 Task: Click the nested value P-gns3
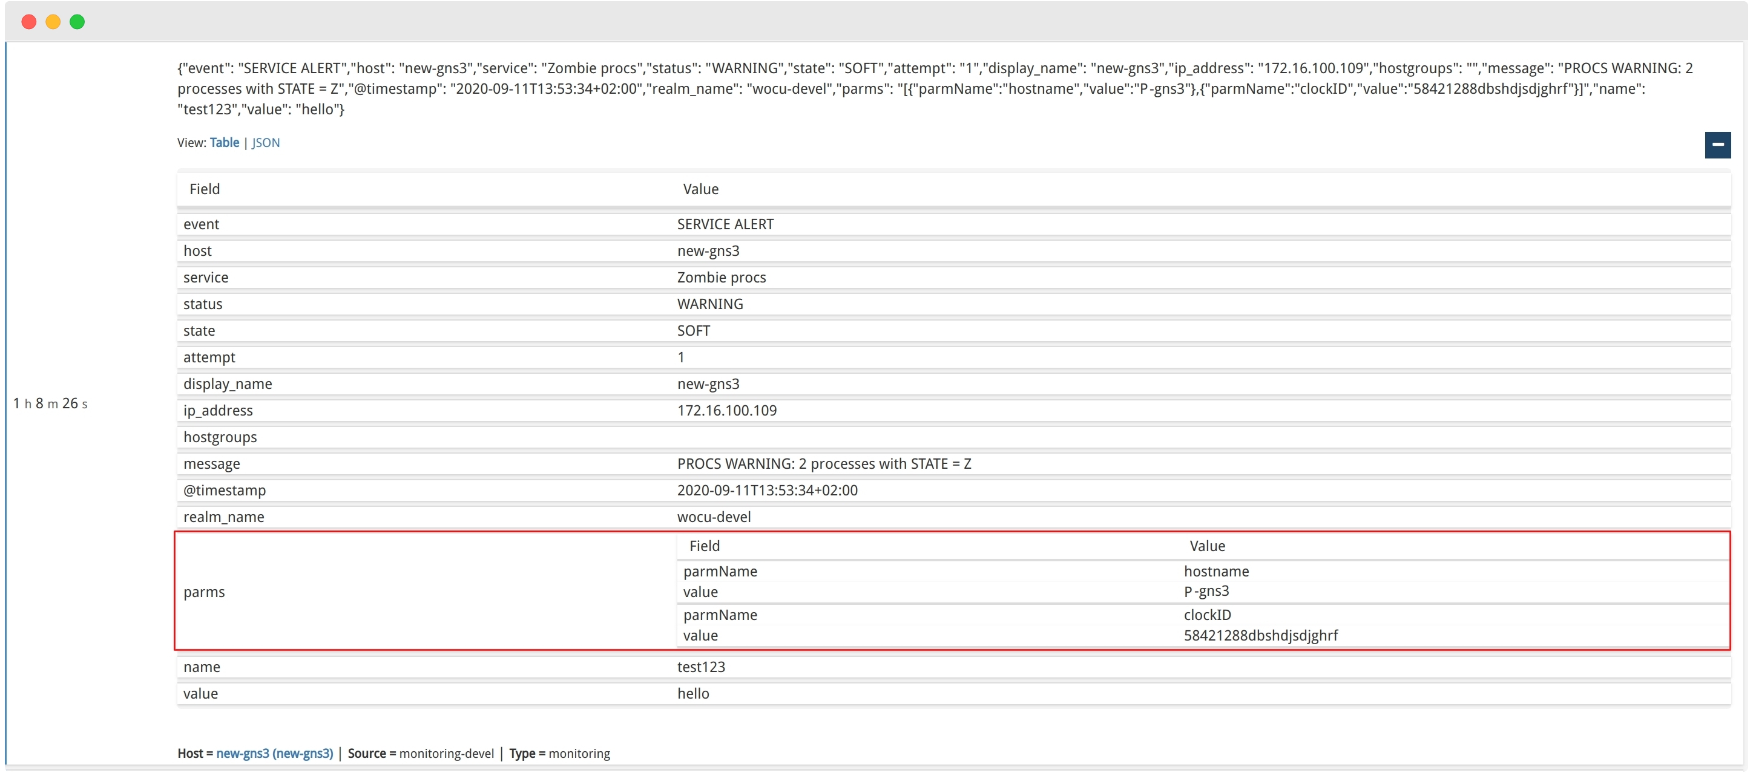[x=1206, y=592]
